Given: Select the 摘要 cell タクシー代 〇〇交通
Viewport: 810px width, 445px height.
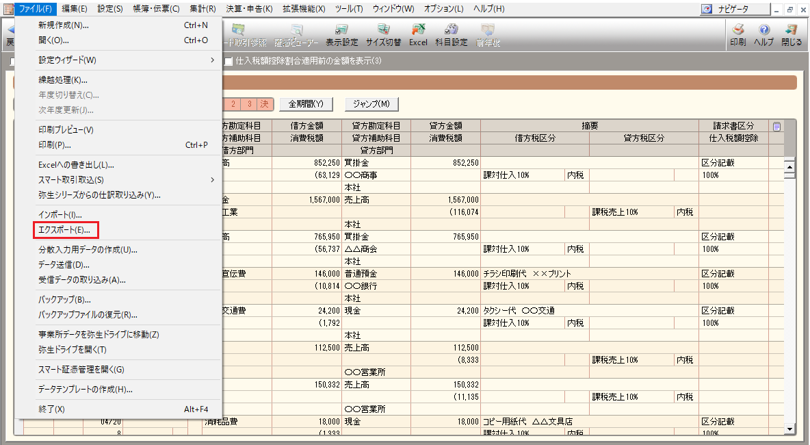Looking at the screenshot, I should coord(590,311).
